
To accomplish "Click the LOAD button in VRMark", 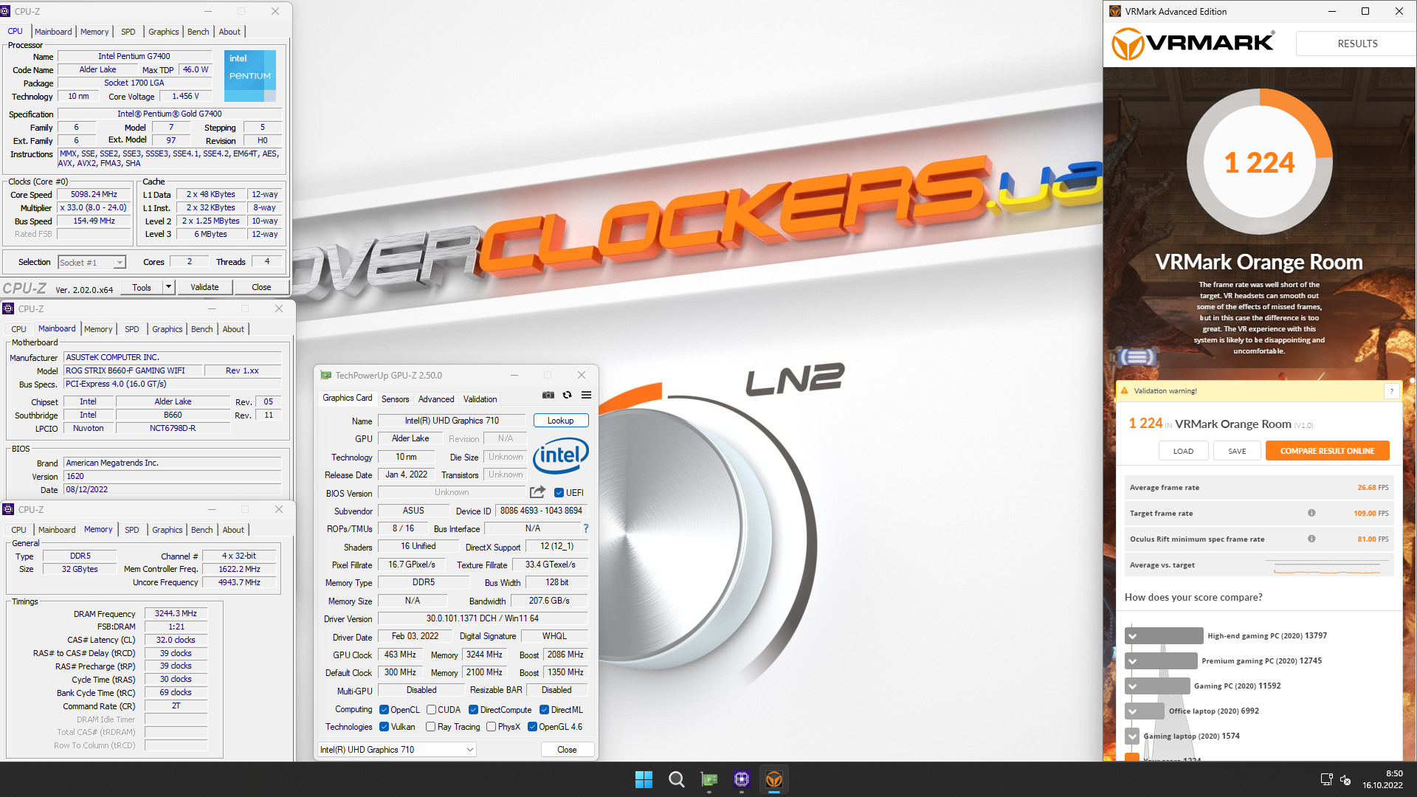I will point(1183,451).
